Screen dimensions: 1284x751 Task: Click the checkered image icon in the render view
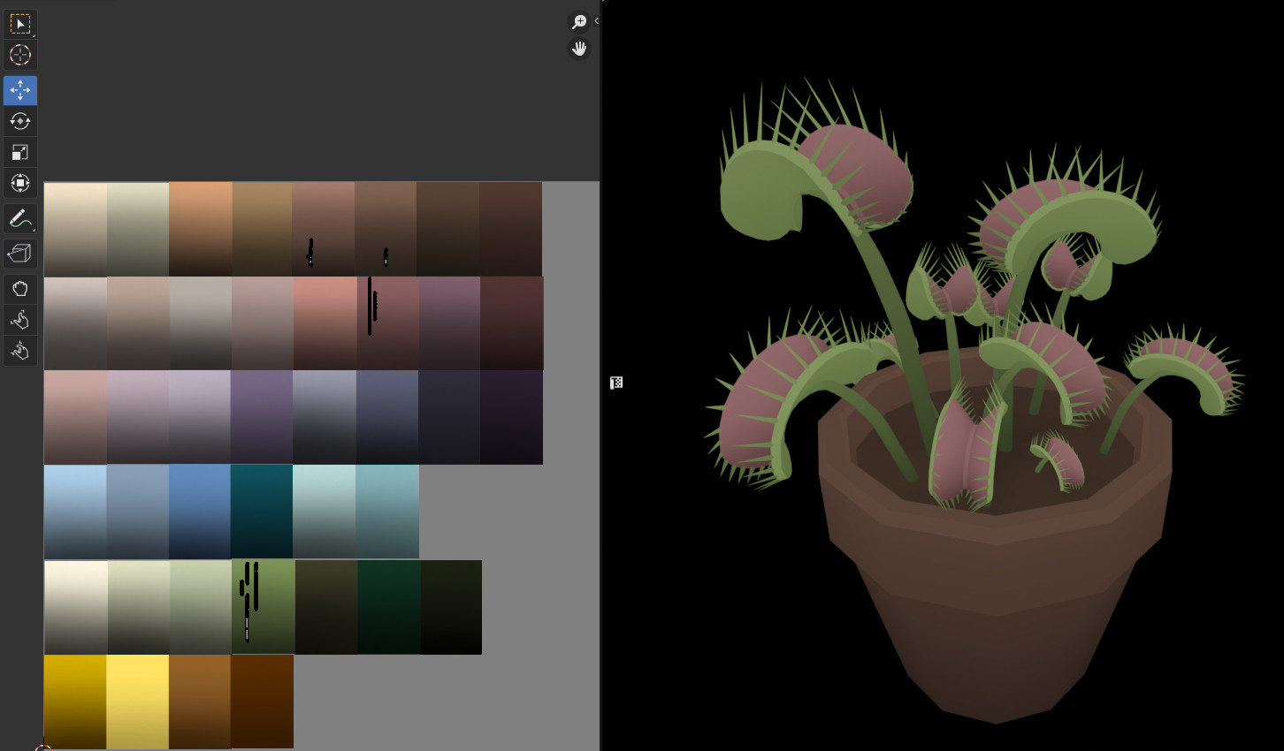click(x=616, y=383)
